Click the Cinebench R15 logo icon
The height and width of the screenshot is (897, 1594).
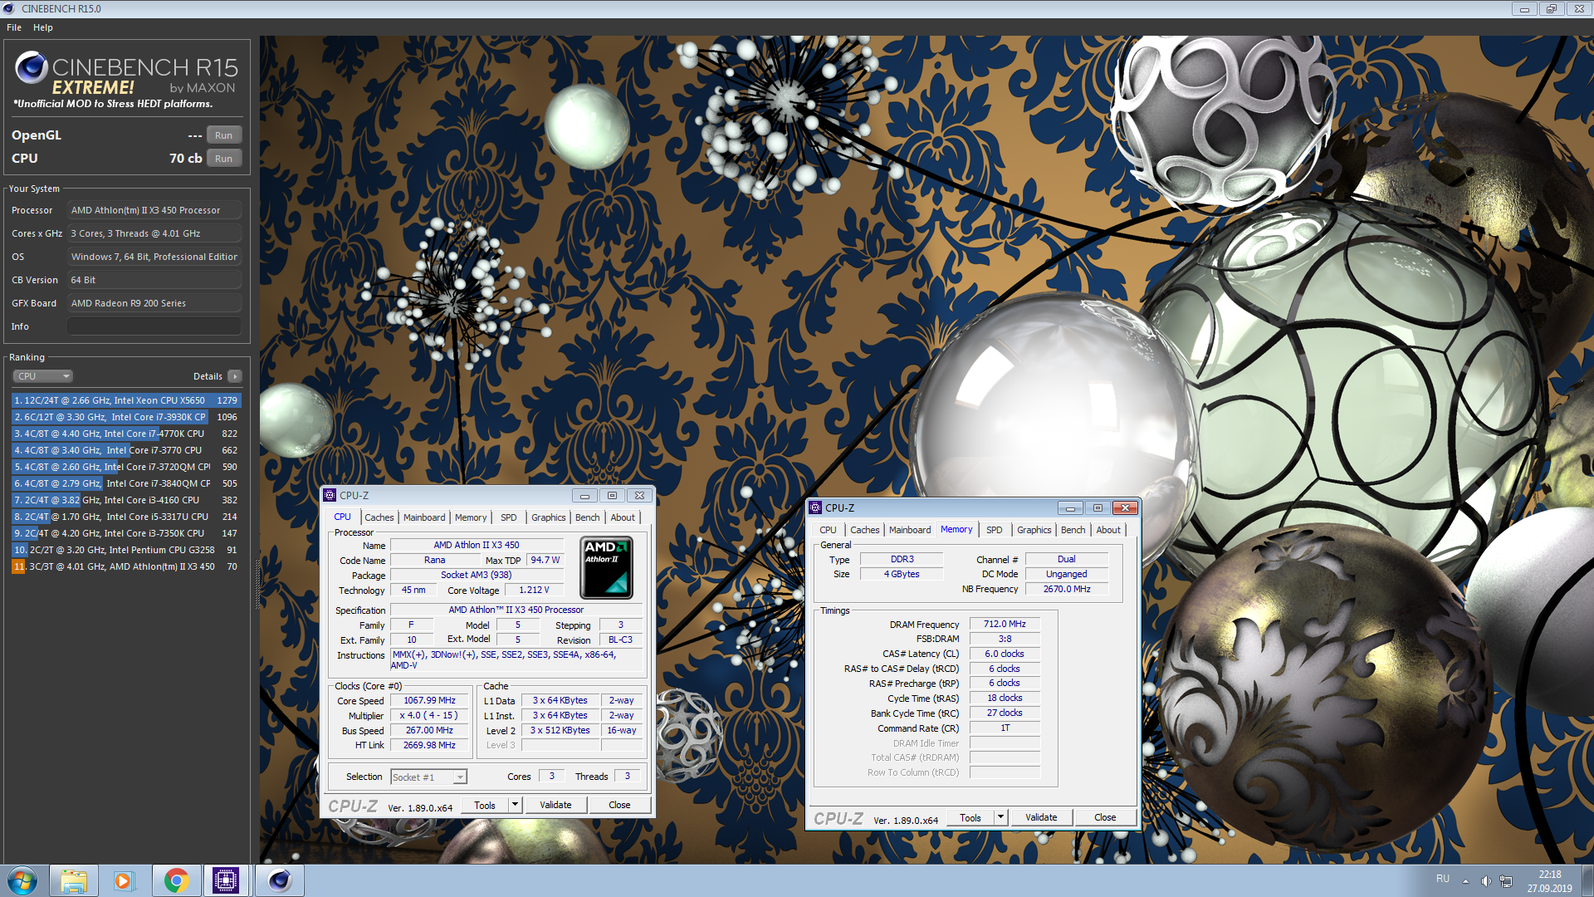pyautogui.click(x=31, y=68)
